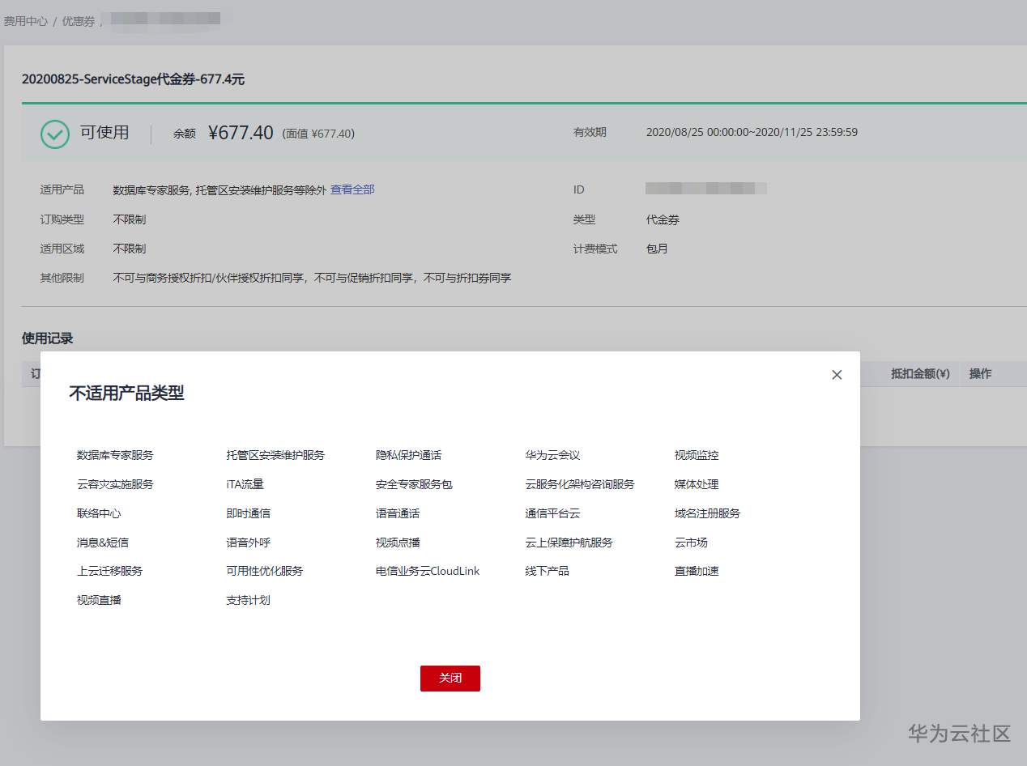Click the red 关闭 button
Image resolution: width=1027 pixels, height=766 pixels.
pyautogui.click(x=450, y=679)
